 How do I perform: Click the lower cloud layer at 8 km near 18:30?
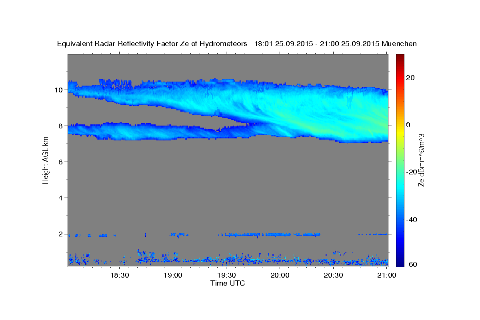120,132
